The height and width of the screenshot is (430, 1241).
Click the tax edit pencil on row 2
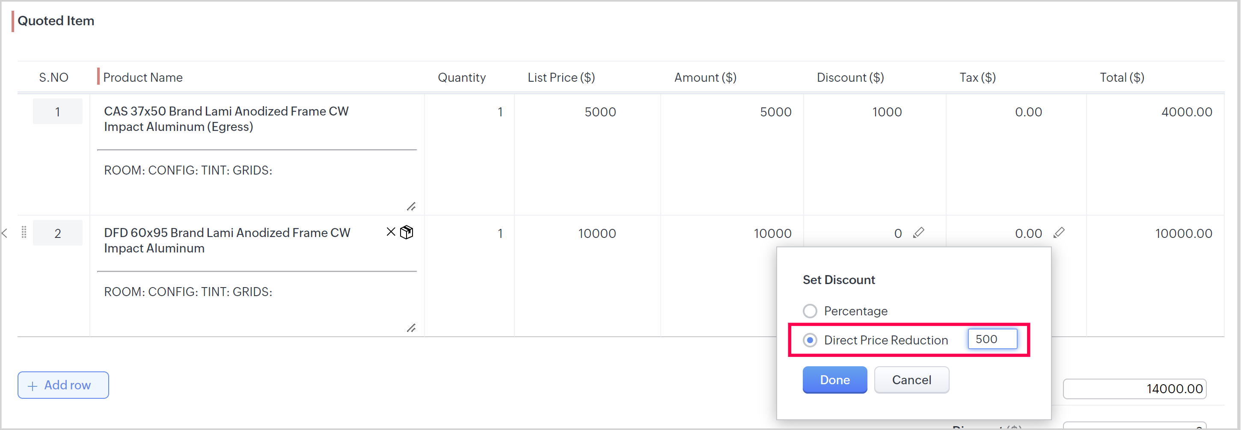1059,233
